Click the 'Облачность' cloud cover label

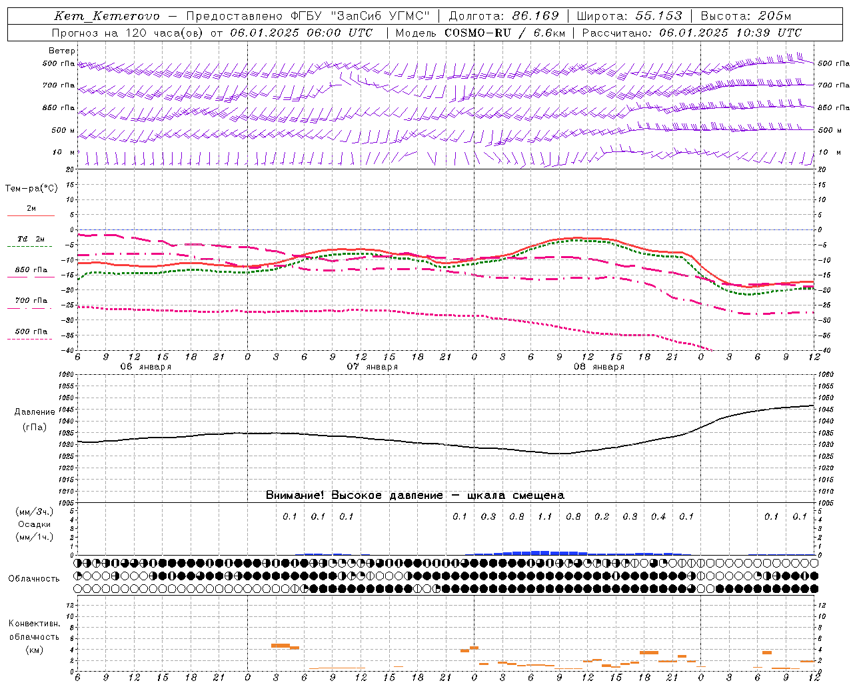34,578
